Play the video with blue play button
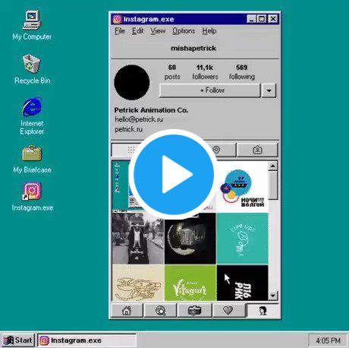 (x=174, y=175)
